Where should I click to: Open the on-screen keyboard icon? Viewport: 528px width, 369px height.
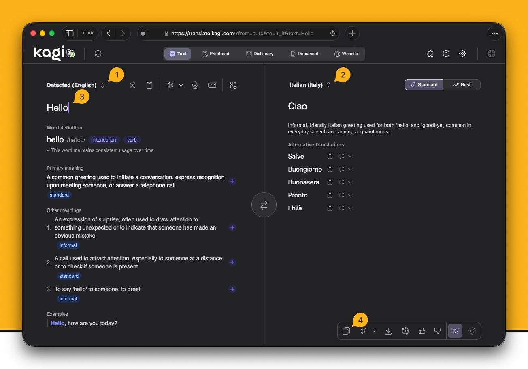(212, 85)
